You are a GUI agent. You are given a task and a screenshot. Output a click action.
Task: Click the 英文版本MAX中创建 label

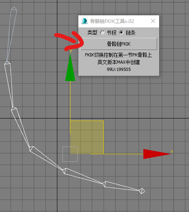119,62
